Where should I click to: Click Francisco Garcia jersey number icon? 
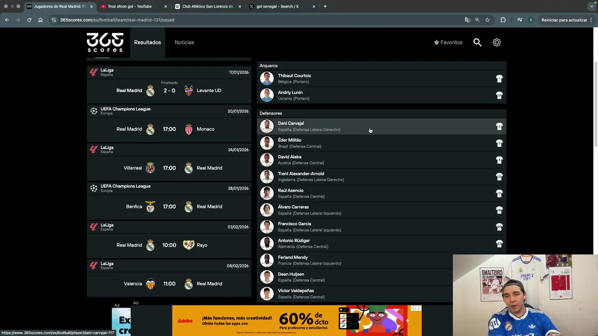click(x=499, y=227)
